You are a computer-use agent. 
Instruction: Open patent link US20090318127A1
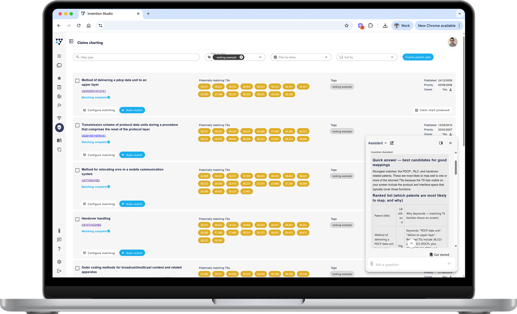pyautogui.click(x=94, y=91)
